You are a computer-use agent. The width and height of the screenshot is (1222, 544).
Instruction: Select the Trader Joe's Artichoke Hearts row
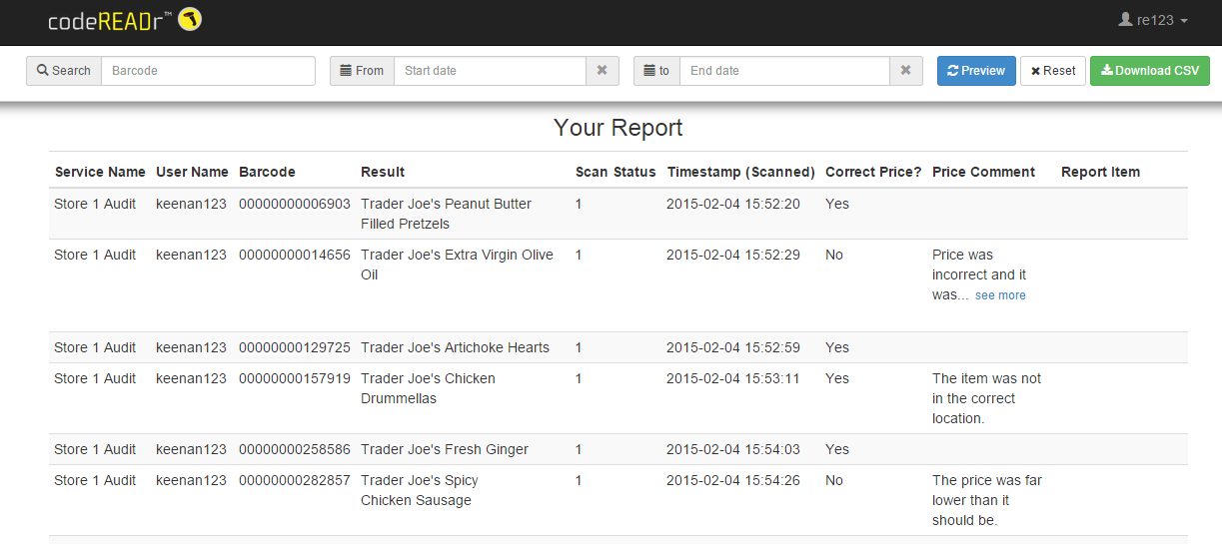click(618, 347)
